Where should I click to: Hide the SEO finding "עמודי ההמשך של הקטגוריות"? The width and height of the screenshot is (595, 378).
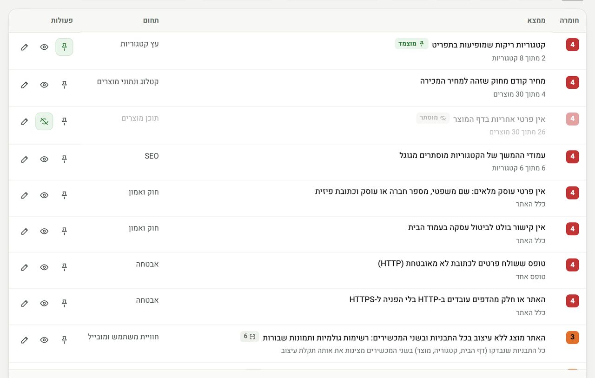click(x=44, y=159)
